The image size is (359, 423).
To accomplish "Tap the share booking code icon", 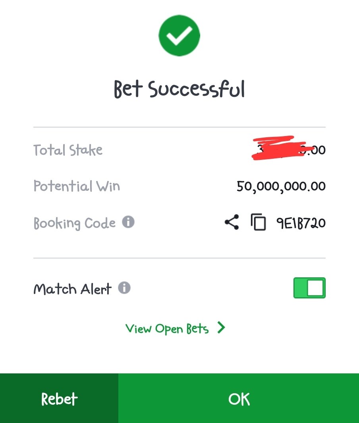I will 232,222.
